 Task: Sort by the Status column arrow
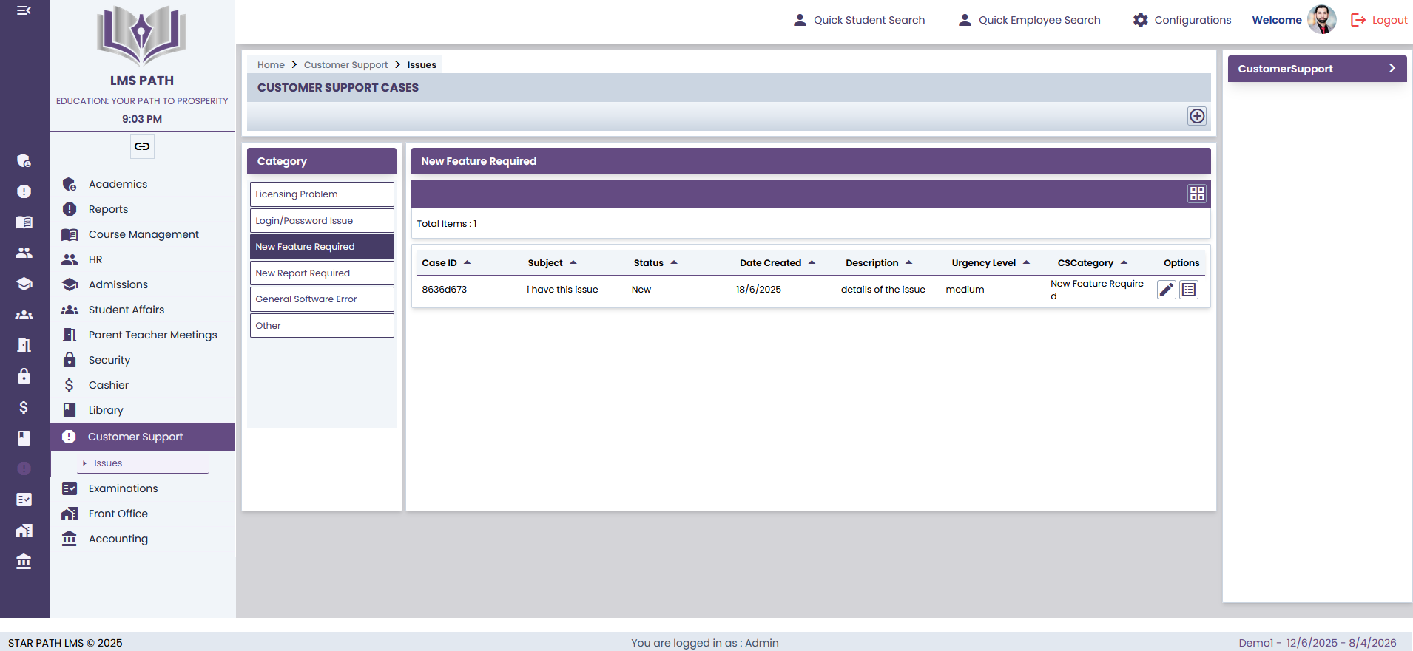pos(674,262)
